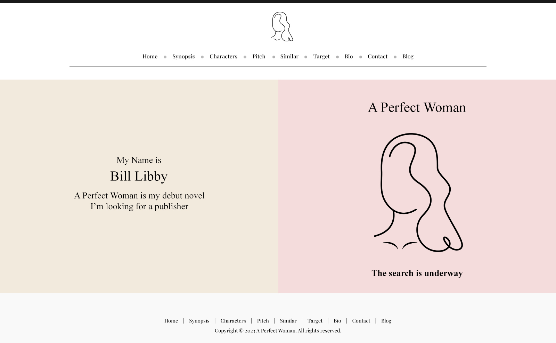Open Similar from the footer navigation
The height and width of the screenshot is (343, 556).
(288, 321)
